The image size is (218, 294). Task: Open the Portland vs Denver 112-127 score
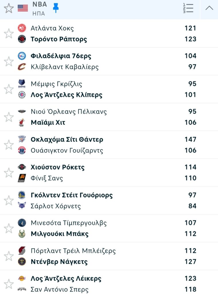click(190, 256)
